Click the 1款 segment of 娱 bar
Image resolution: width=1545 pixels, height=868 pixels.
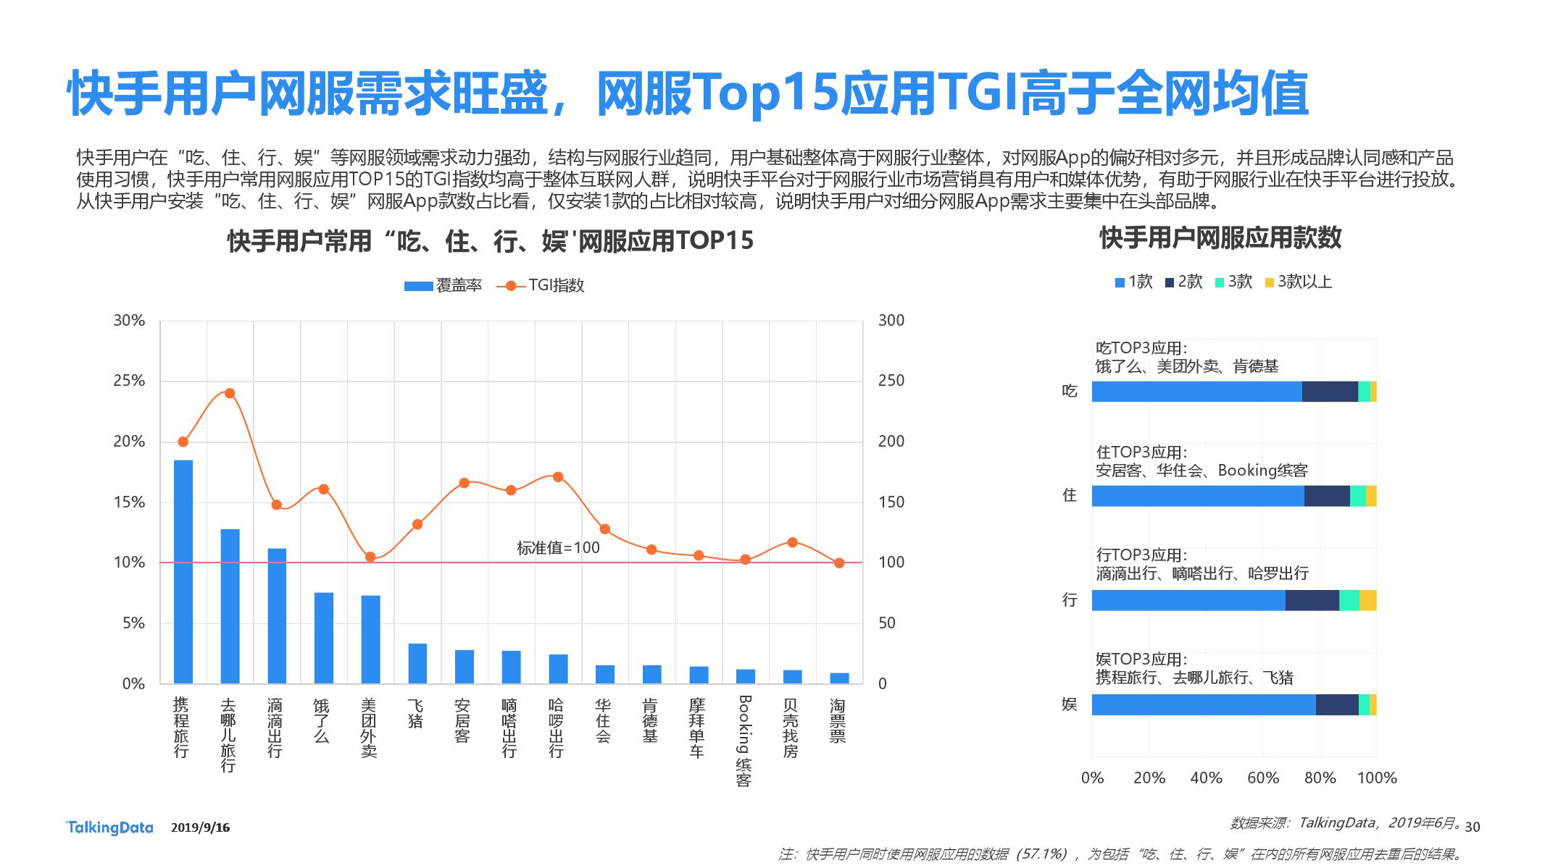(1204, 704)
